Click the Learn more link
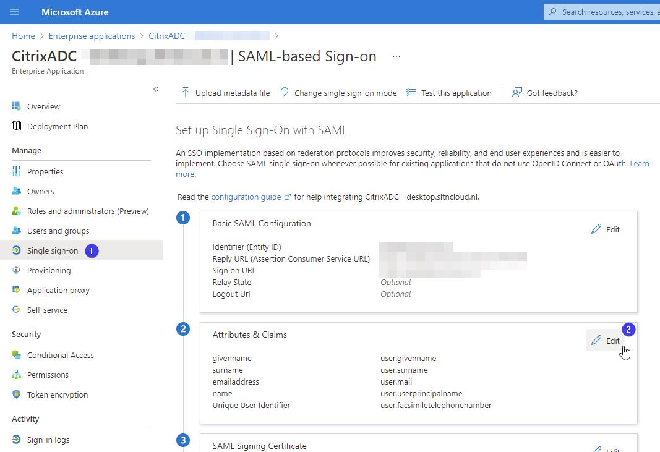The height and width of the screenshot is (452, 660). (x=640, y=164)
